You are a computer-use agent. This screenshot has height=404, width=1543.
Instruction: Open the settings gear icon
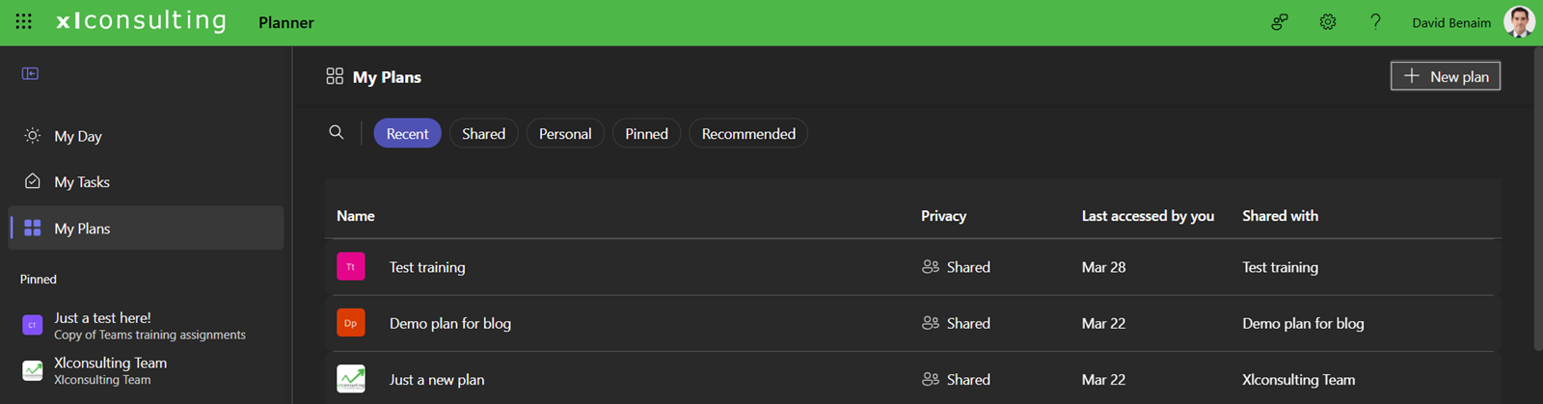tap(1328, 22)
